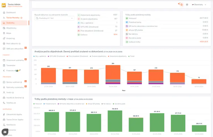Open the Mapa page

(x=9, y=33)
